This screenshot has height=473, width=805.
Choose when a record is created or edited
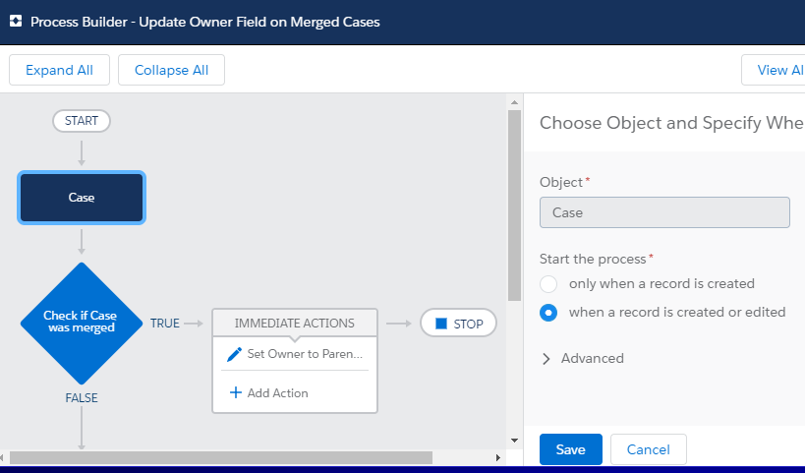(x=548, y=313)
